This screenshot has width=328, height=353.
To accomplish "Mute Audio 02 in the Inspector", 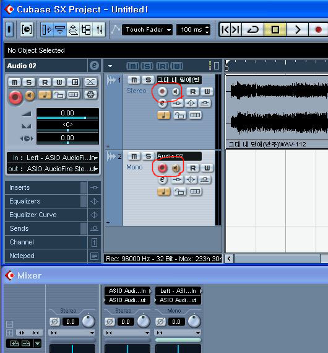I will point(15,83).
